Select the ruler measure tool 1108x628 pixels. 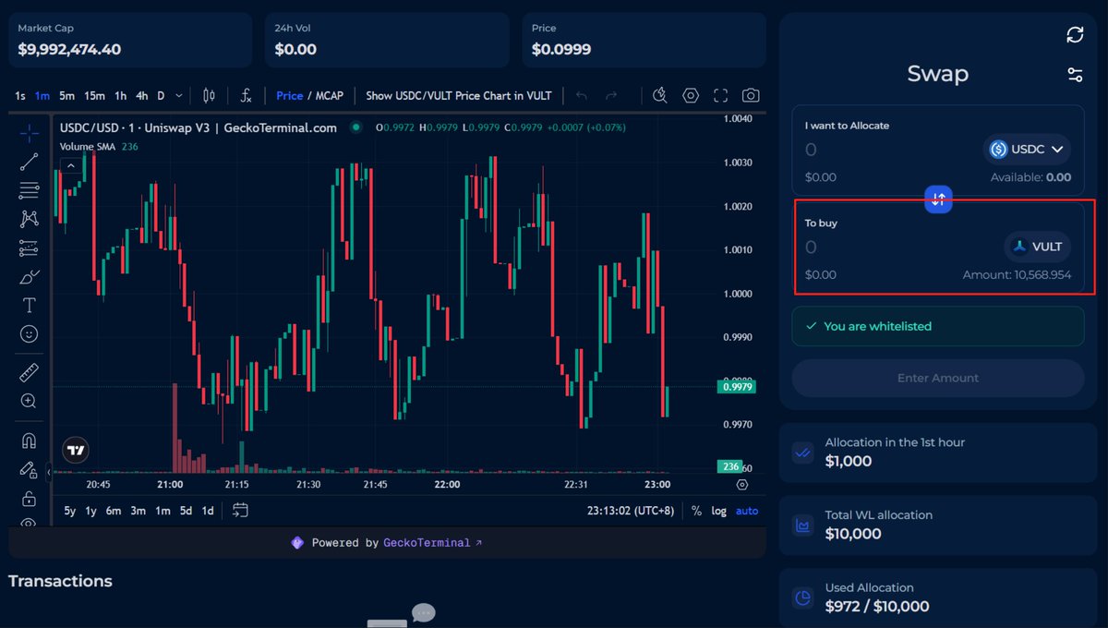[29, 373]
